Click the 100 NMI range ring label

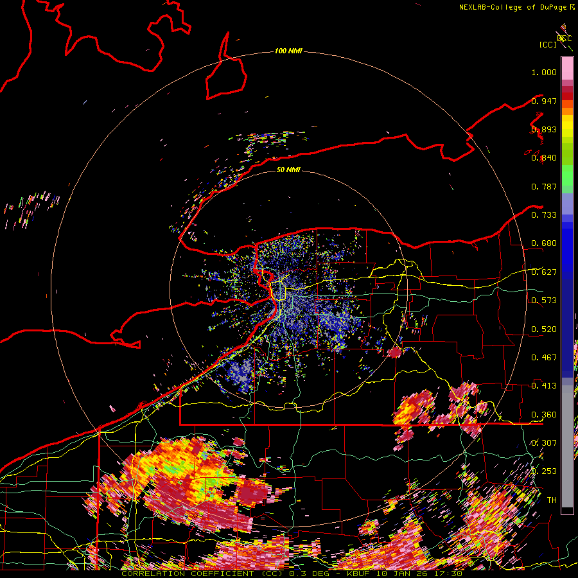(x=288, y=51)
